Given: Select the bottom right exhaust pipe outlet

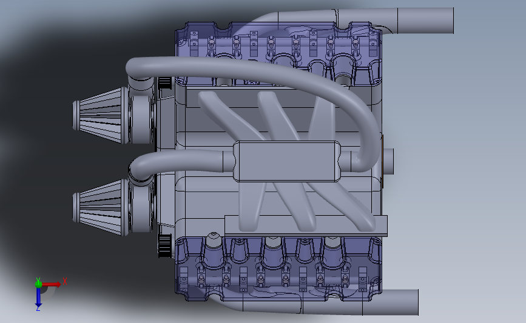Looking at the screenshot, I should click(391, 302).
